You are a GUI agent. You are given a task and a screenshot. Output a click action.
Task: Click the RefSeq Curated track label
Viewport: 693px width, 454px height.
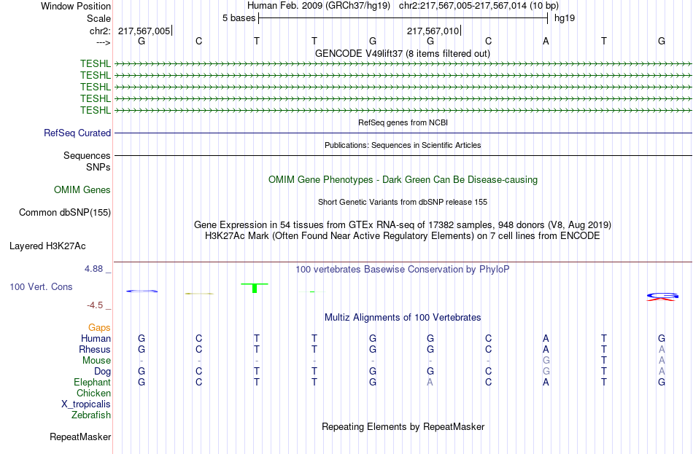tap(77, 133)
